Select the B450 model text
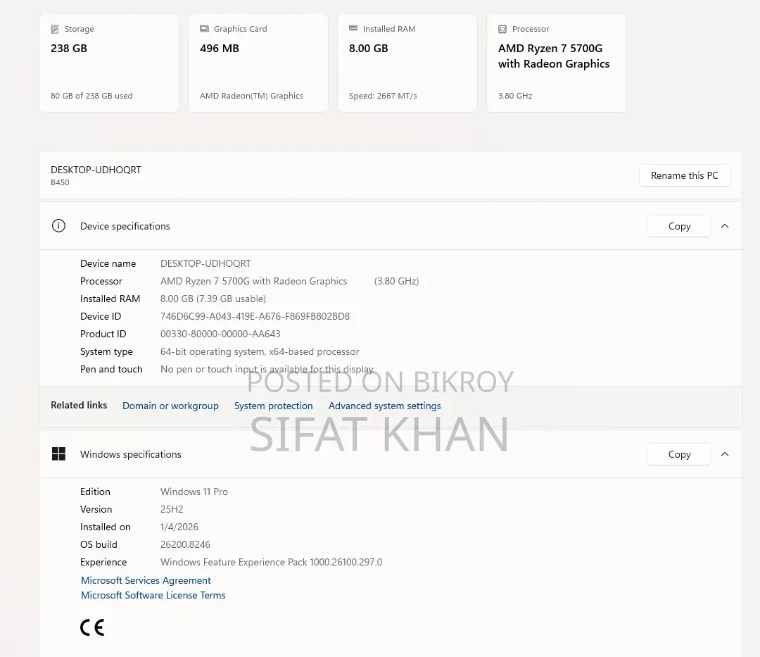The image size is (760, 657). [x=60, y=182]
